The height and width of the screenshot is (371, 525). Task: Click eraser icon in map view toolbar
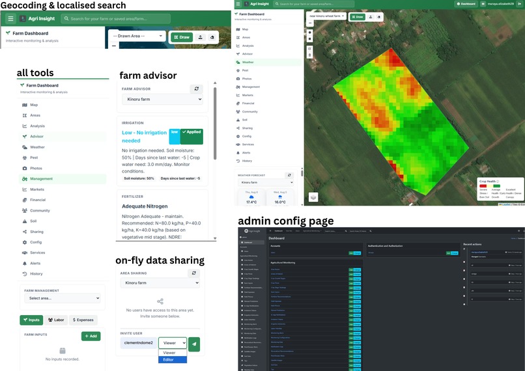(x=379, y=17)
